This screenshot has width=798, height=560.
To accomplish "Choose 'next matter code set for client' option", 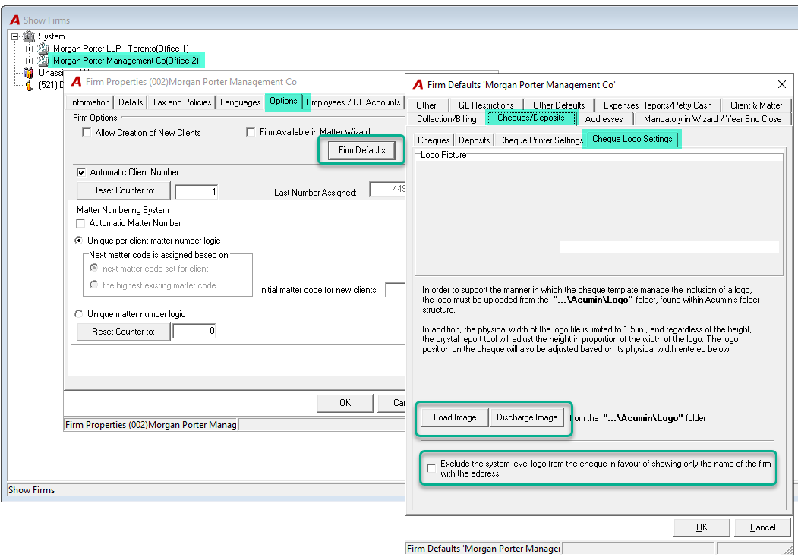I will click(x=93, y=268).
